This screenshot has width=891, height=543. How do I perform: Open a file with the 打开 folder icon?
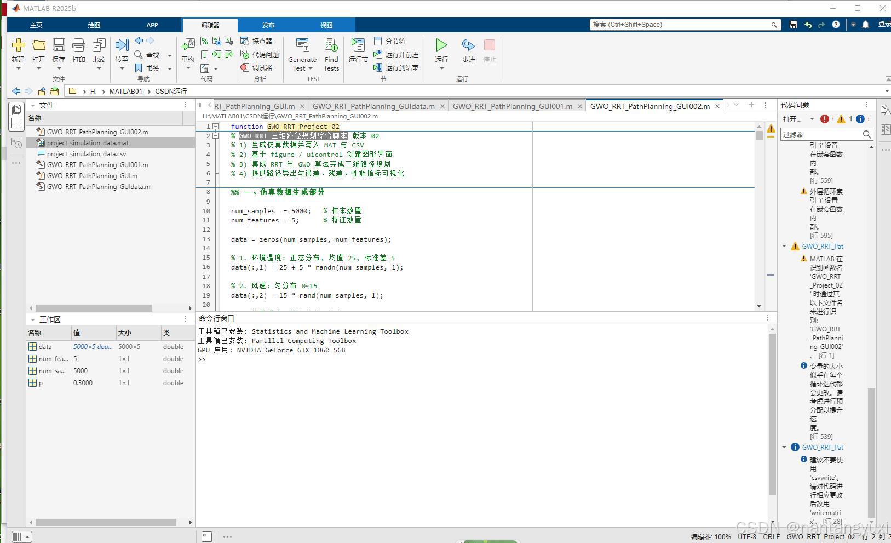[38, 45]
